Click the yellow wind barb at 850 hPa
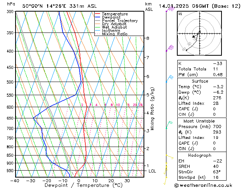This screenshot has height=188, width=244. (170, 157)
